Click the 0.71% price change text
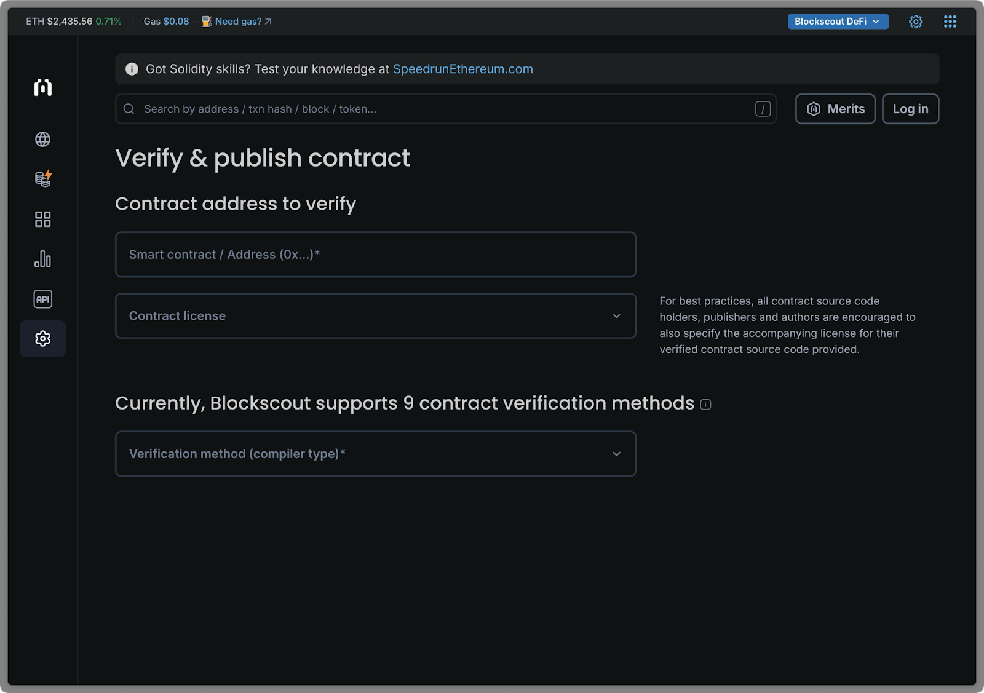 tap(108, 22)
